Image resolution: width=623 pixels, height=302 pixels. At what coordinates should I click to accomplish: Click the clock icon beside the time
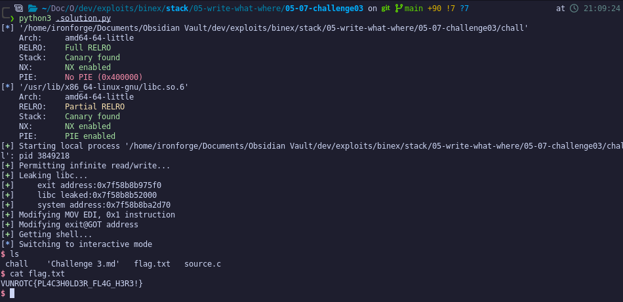pyautogui.click(x=574, y=9)
